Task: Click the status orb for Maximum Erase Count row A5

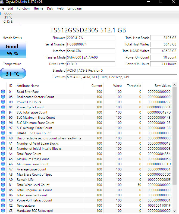Action: click(x=3, y=159)
